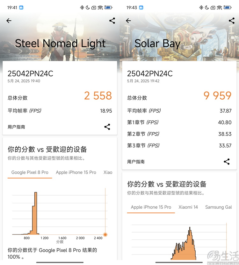The height and width of the screenshot is (265, 239).
Task: Open 用户指南 in the Steel Nomad Light card
Action: tap(17, 127)
